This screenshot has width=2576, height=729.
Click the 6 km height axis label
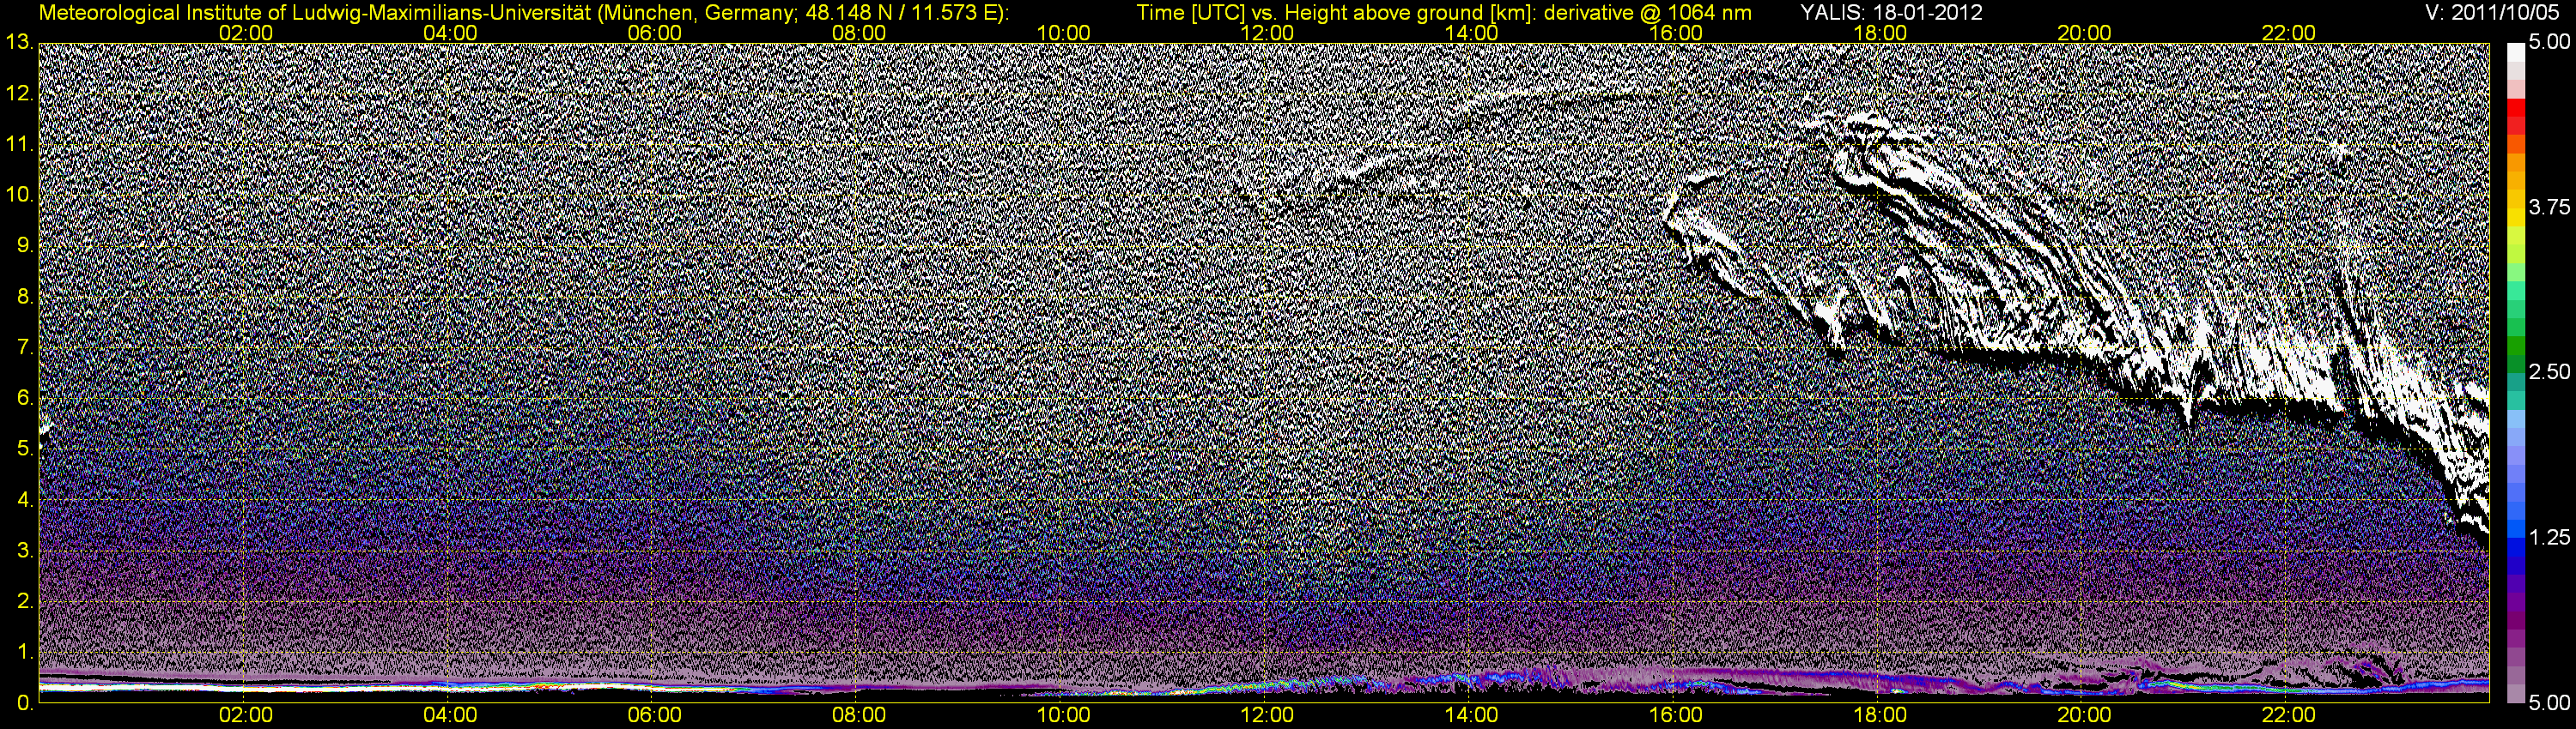pos(26,399)
